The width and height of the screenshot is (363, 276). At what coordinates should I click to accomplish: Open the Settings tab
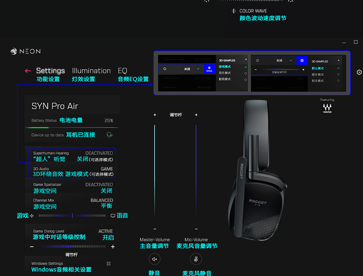(50, 71)
